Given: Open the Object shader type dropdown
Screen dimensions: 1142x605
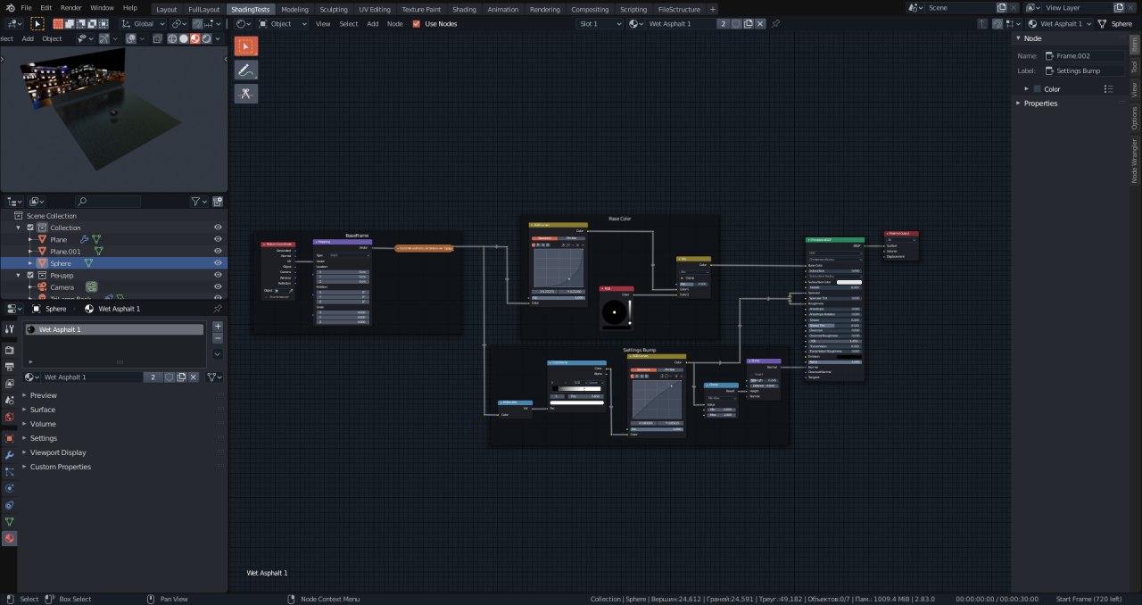Looking at the screenshot, I should (281, 23).
